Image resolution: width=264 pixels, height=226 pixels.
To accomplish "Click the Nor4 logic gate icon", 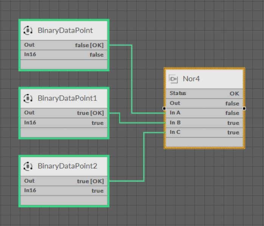I will 174,79.
